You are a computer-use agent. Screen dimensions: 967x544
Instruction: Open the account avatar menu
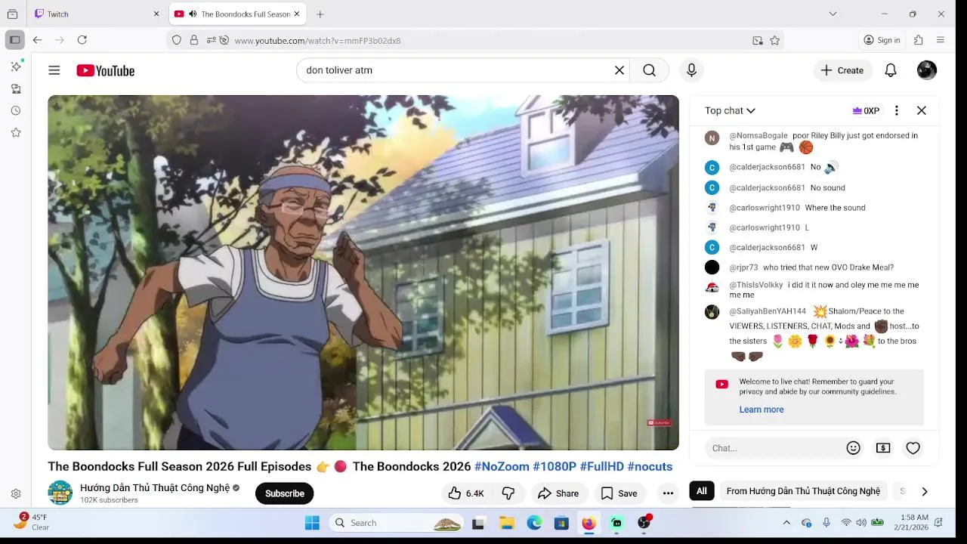pos(927,70)
